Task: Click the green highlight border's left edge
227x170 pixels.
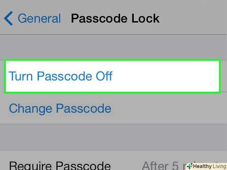Action: coord(5,76)
